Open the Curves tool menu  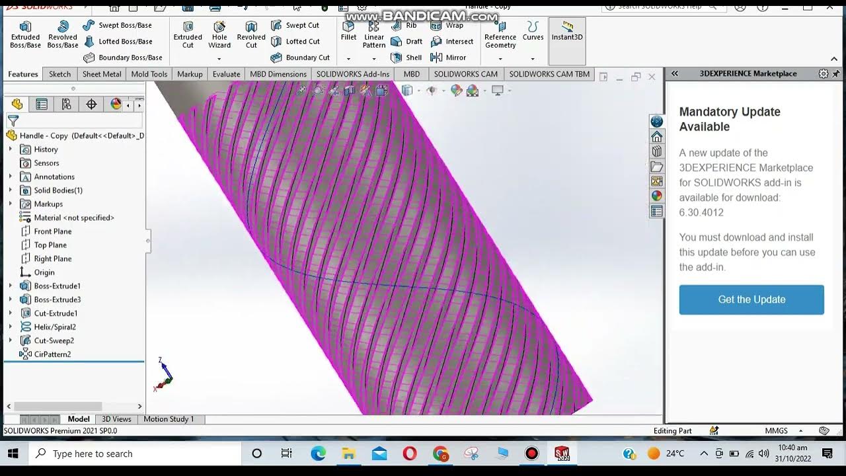(533, 30)
